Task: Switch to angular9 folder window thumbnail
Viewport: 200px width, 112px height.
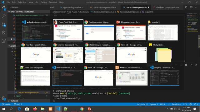Action: (x=162, y=30)
